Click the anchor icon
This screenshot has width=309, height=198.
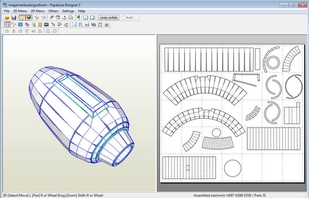[x=65, y=17]
